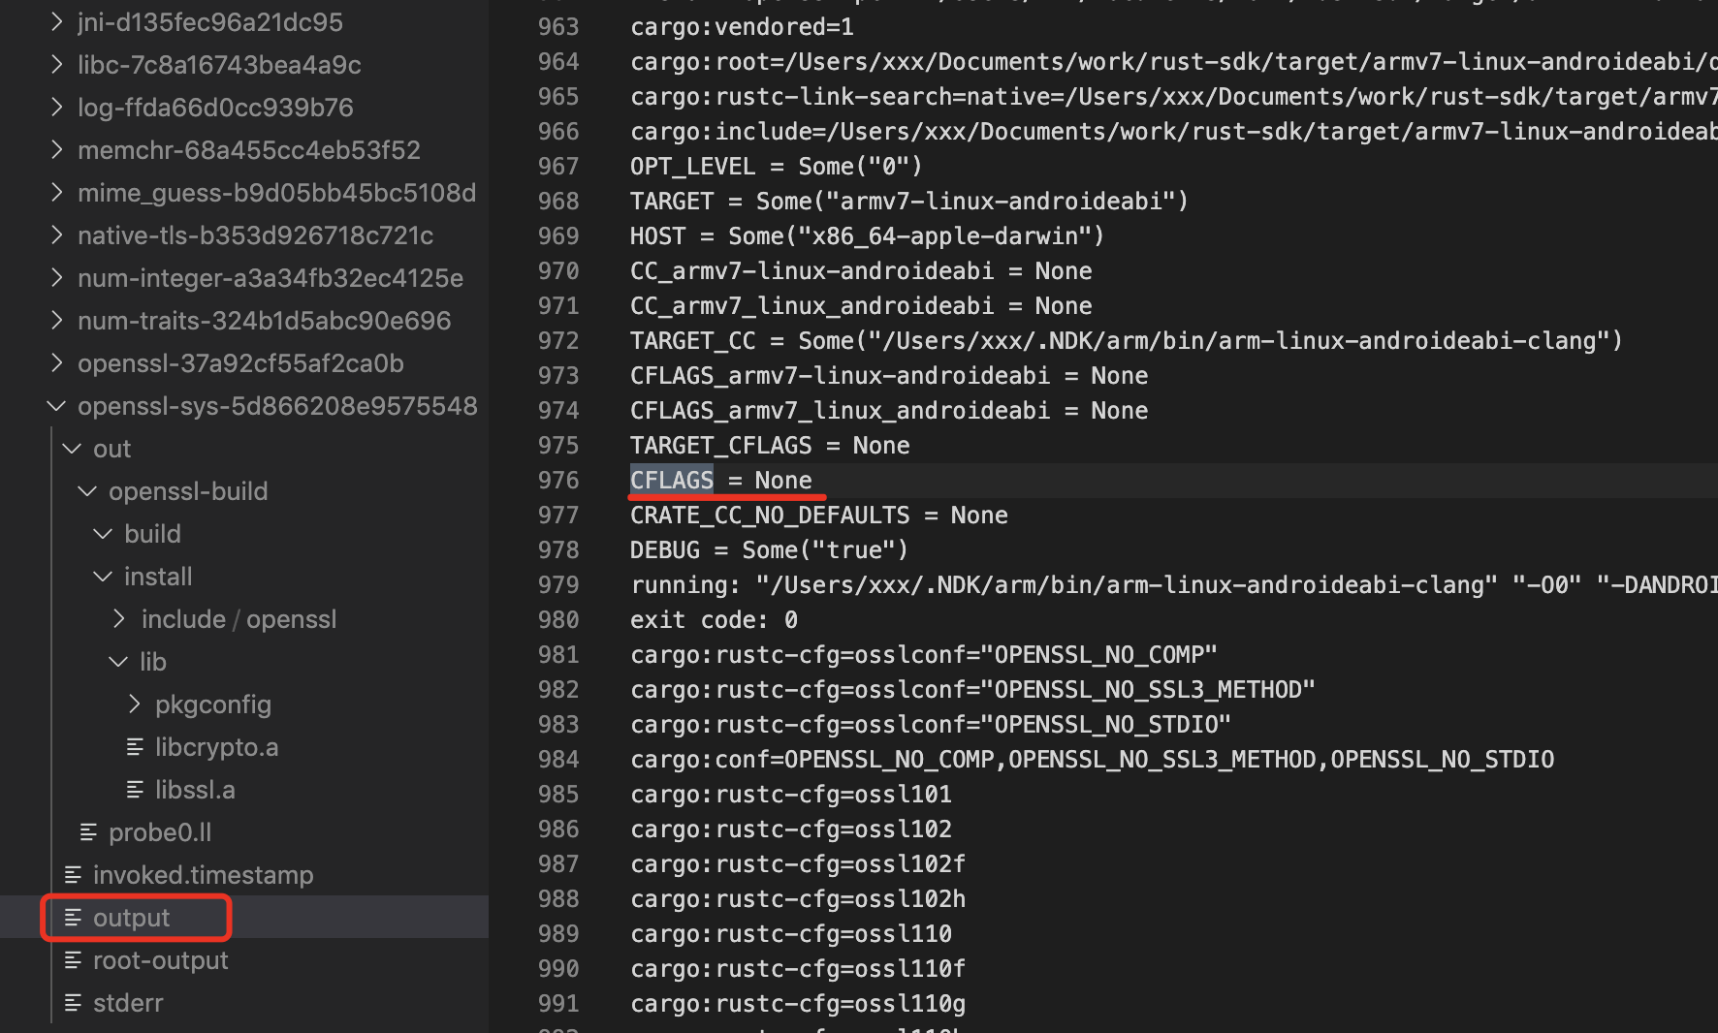Click line number 976 in the editor
Viewport: 1718px width, 1033px height.
[x=558, y=480]
